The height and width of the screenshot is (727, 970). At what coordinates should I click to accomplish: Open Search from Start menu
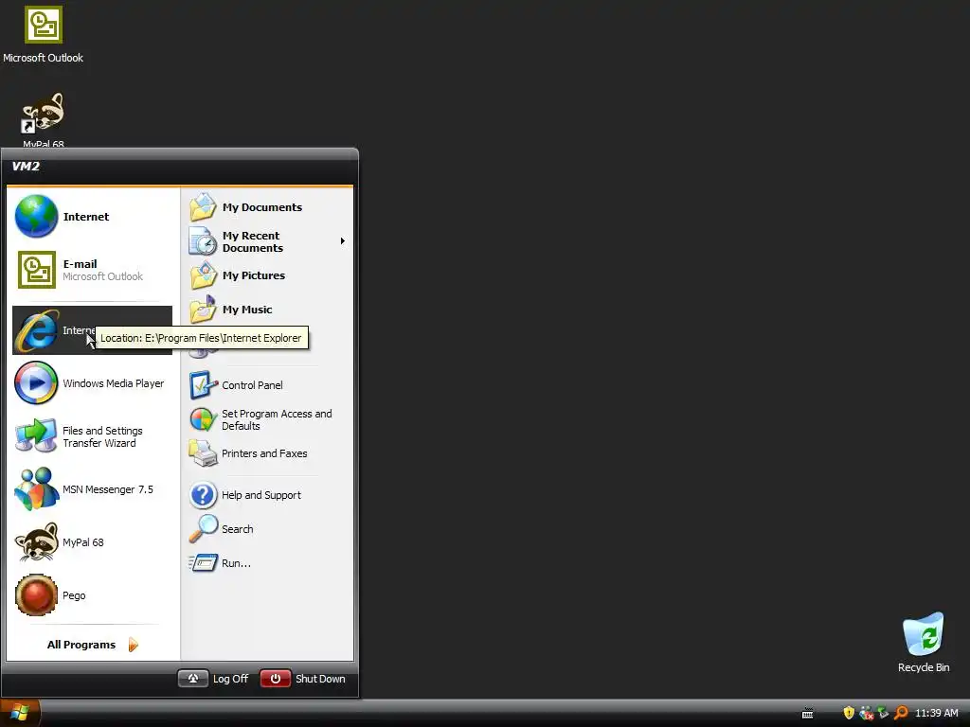267,529
